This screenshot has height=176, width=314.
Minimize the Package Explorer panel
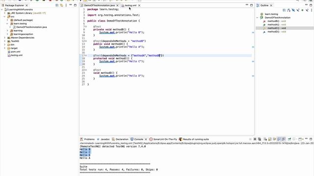71,5
